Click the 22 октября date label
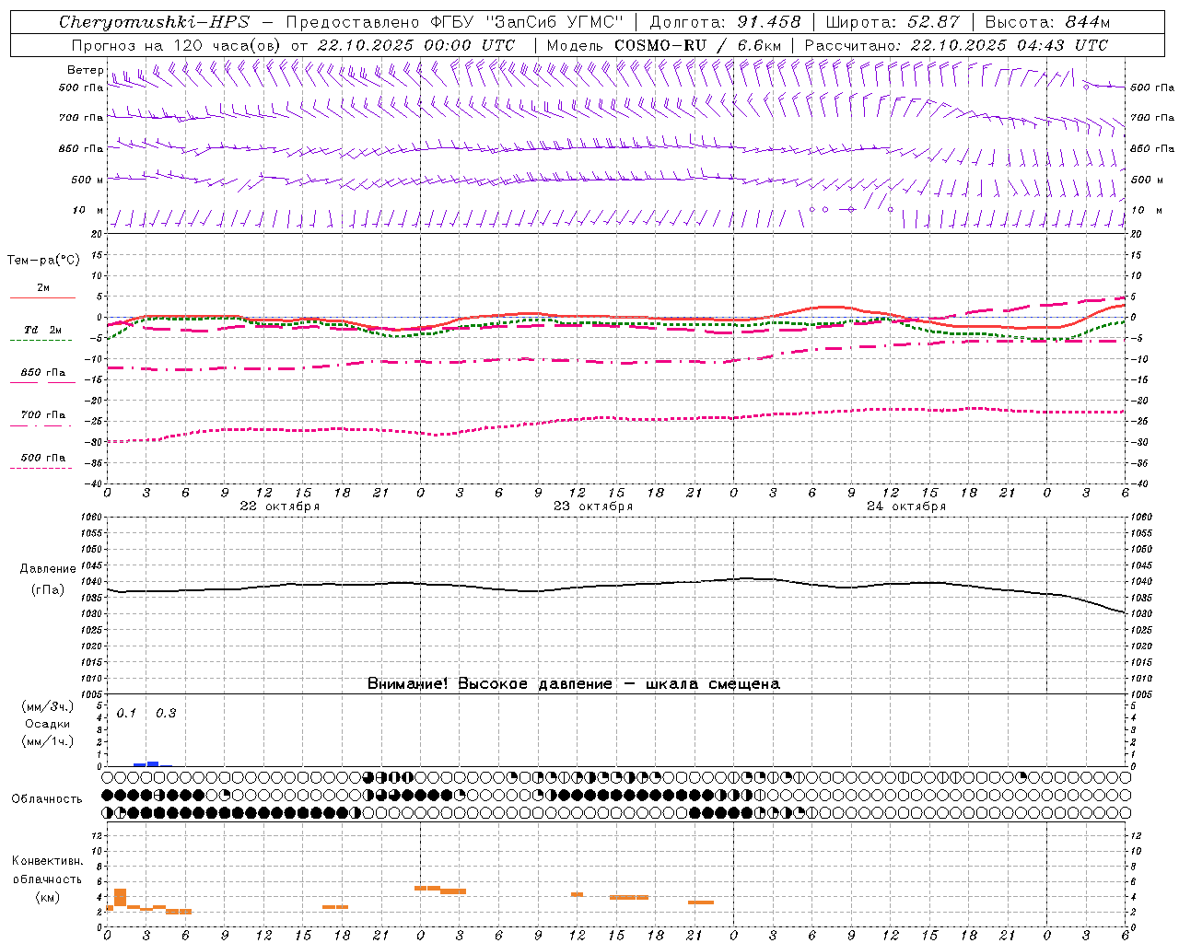The width and height of the screenshot is (1179, 943). pyautogui.click(x=279, y=506)
